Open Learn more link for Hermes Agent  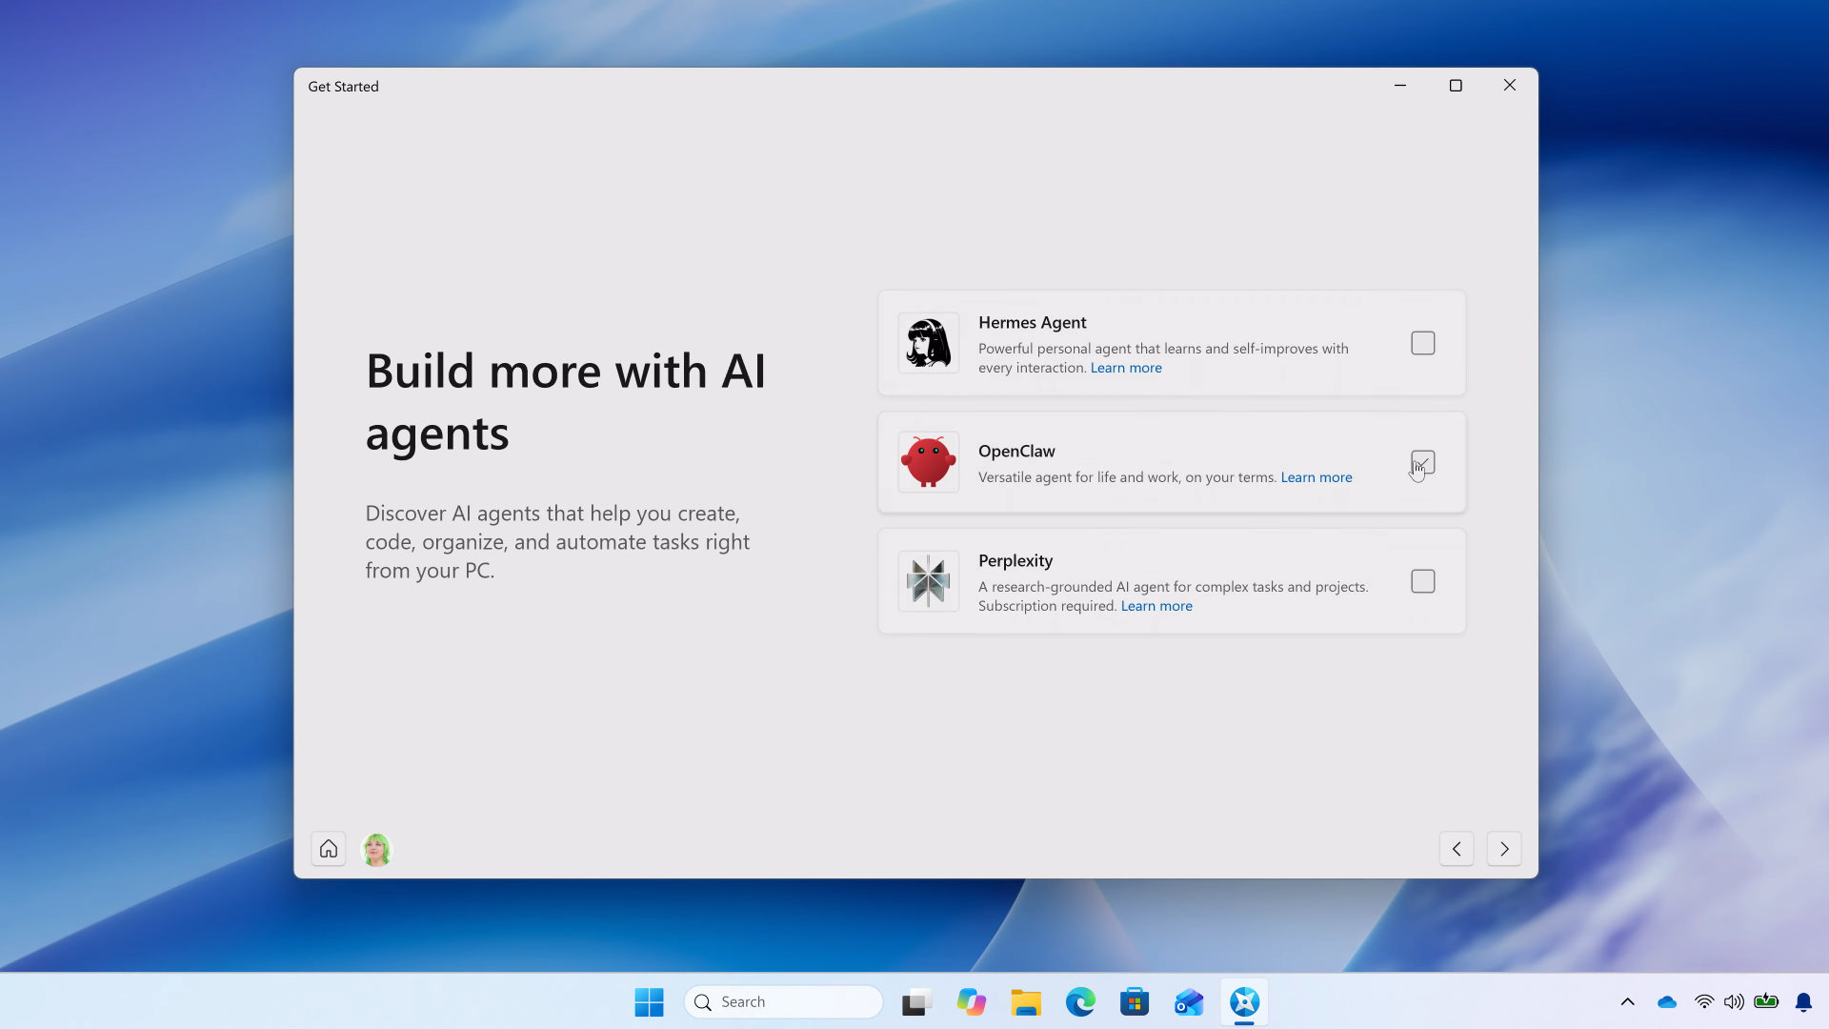(1126, 368)
